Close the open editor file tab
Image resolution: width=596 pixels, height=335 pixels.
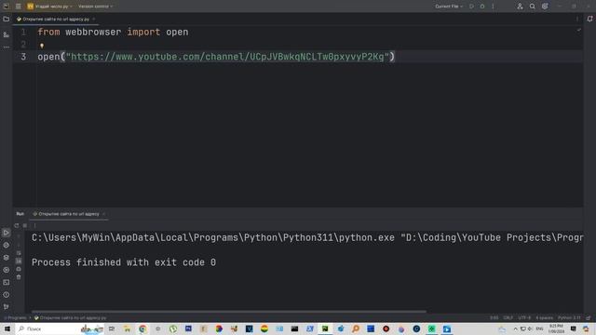(x=93, y=19)
